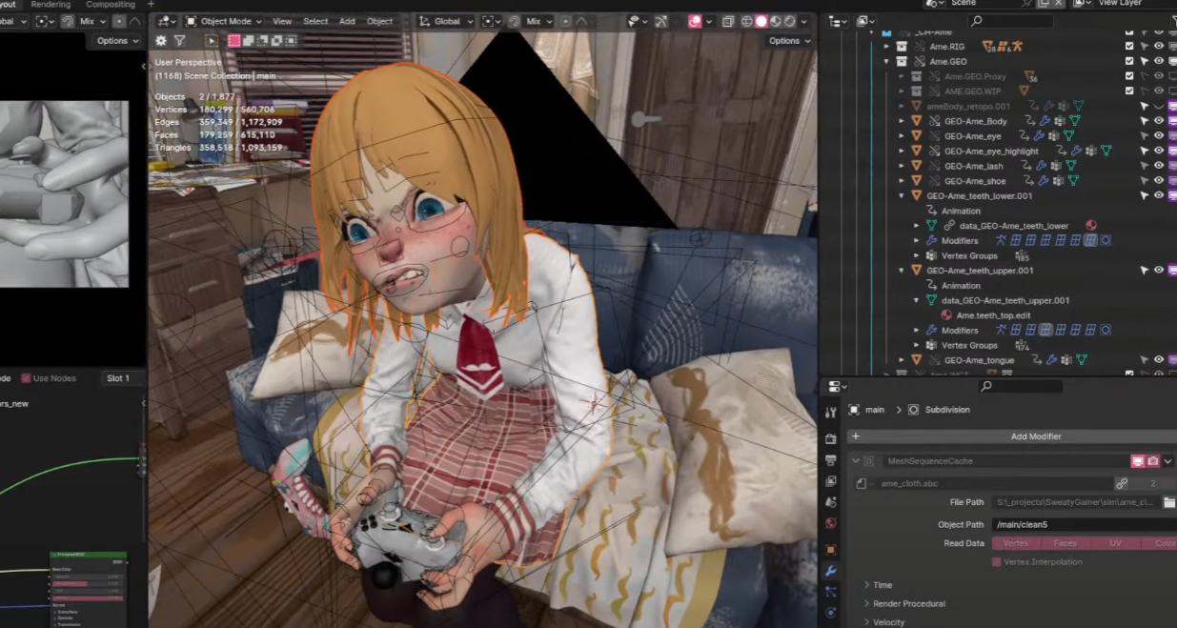Open the Modifiers wrench properties tab

point(830,571)
